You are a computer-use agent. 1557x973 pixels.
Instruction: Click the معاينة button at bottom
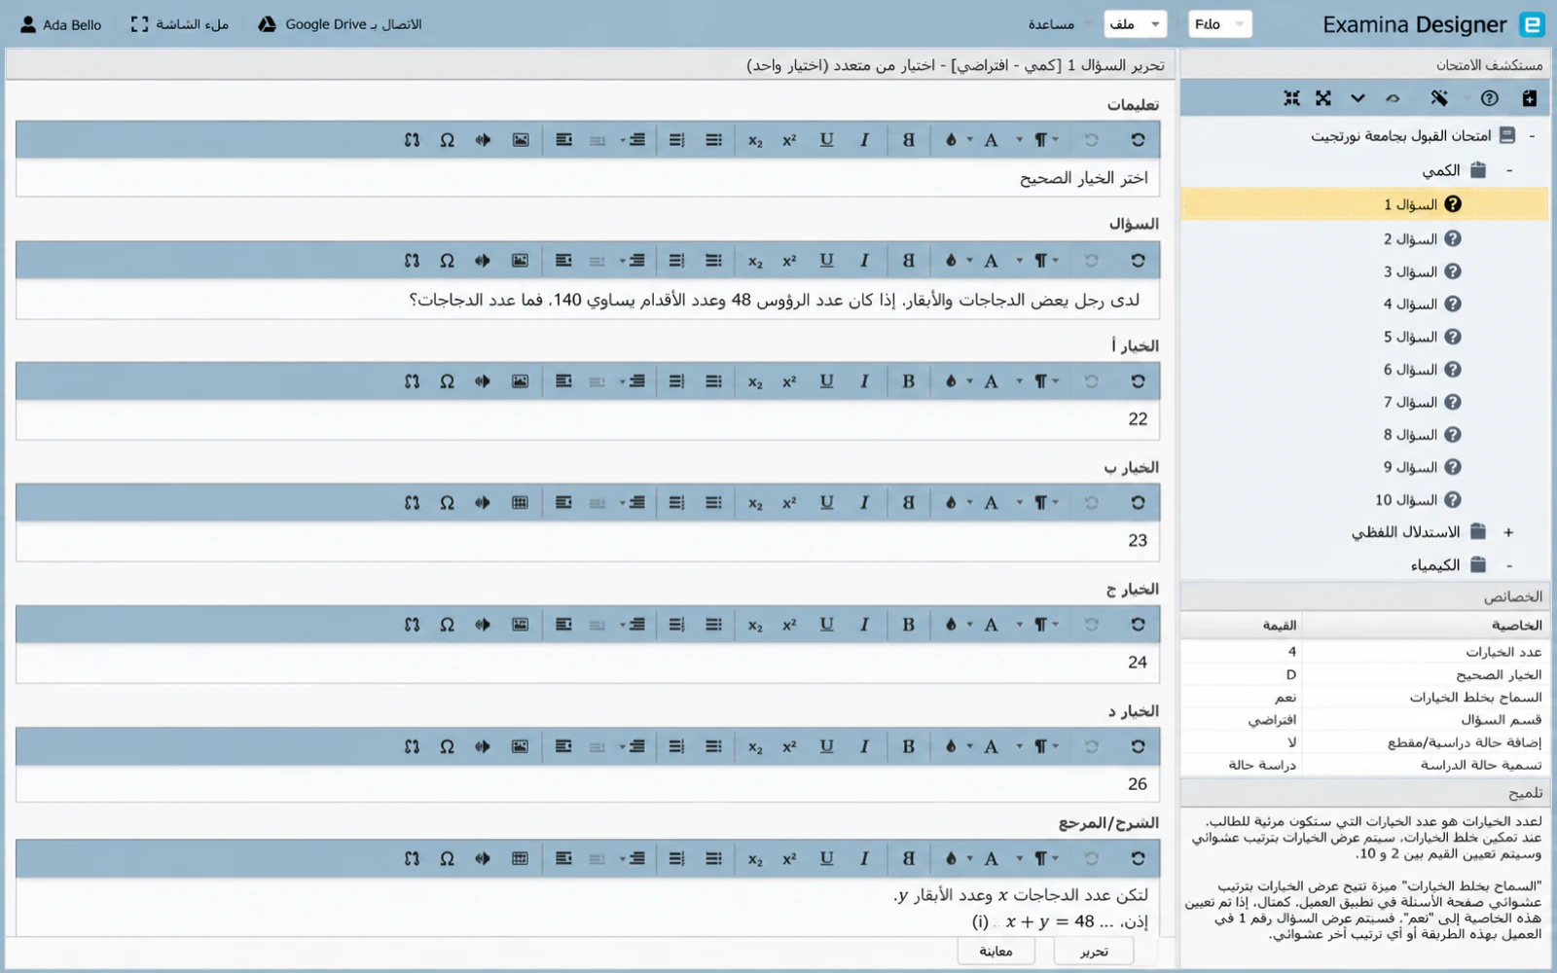point(996,952)
